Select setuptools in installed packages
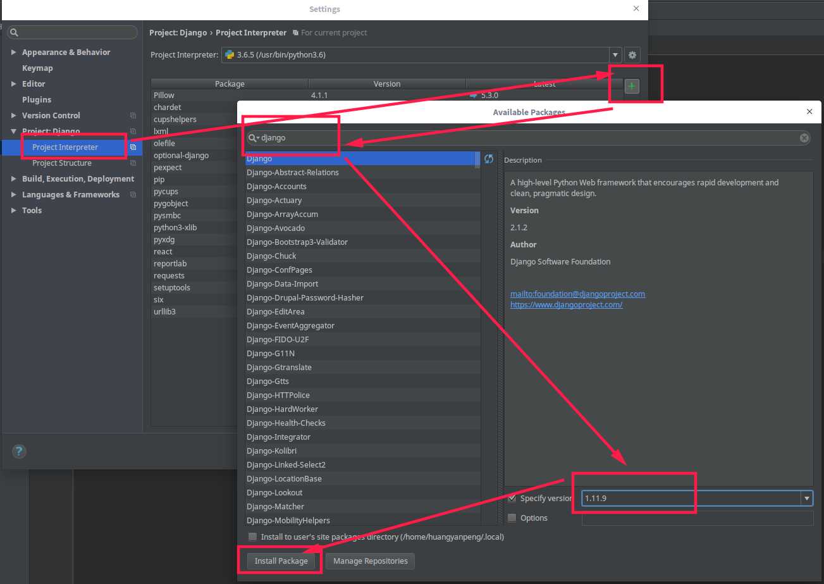The width and height of the screenshot is (824, 584). 194,288
